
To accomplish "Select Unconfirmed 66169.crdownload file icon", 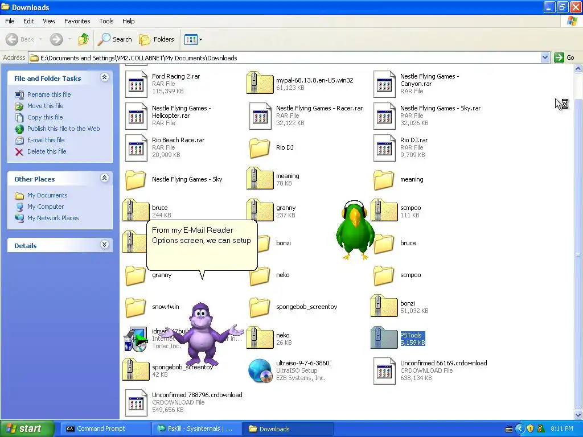I will tap(384, 371).
